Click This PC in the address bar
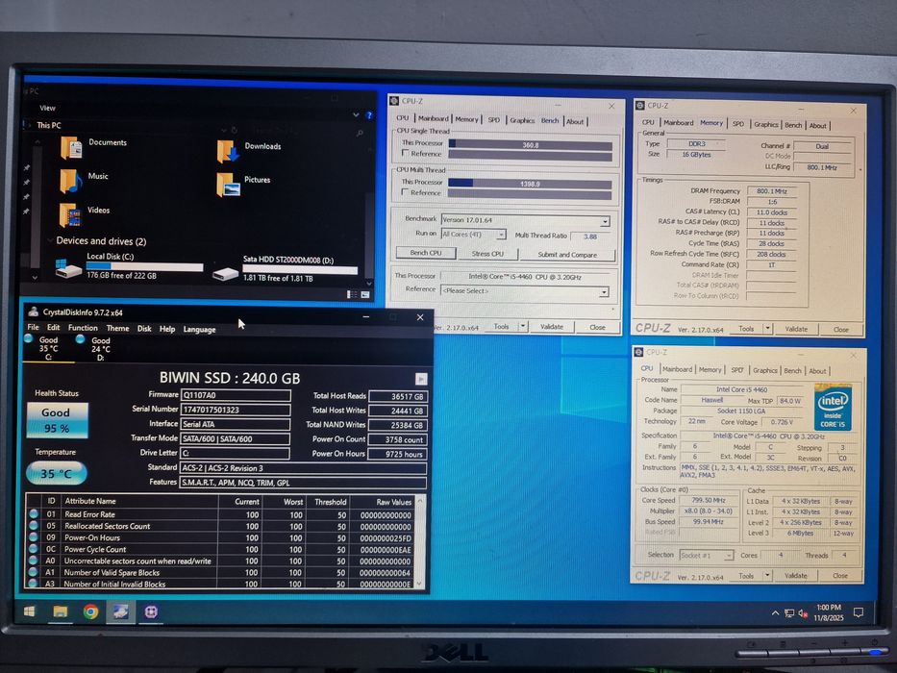The width and height of the screenshot is (897, 673). pyautogui.click(x=49, y=125)
